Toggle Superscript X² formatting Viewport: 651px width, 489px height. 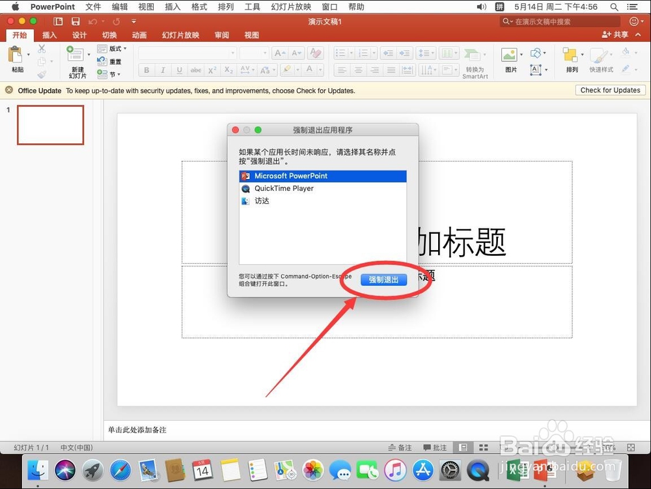(x=212, y=70)
